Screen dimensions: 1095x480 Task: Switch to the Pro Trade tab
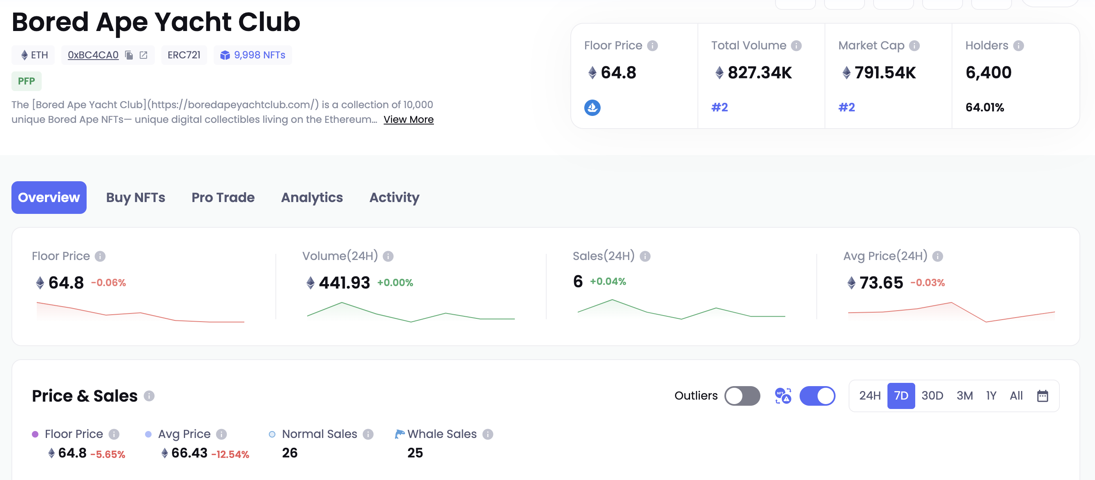click(x=223, y=198)
